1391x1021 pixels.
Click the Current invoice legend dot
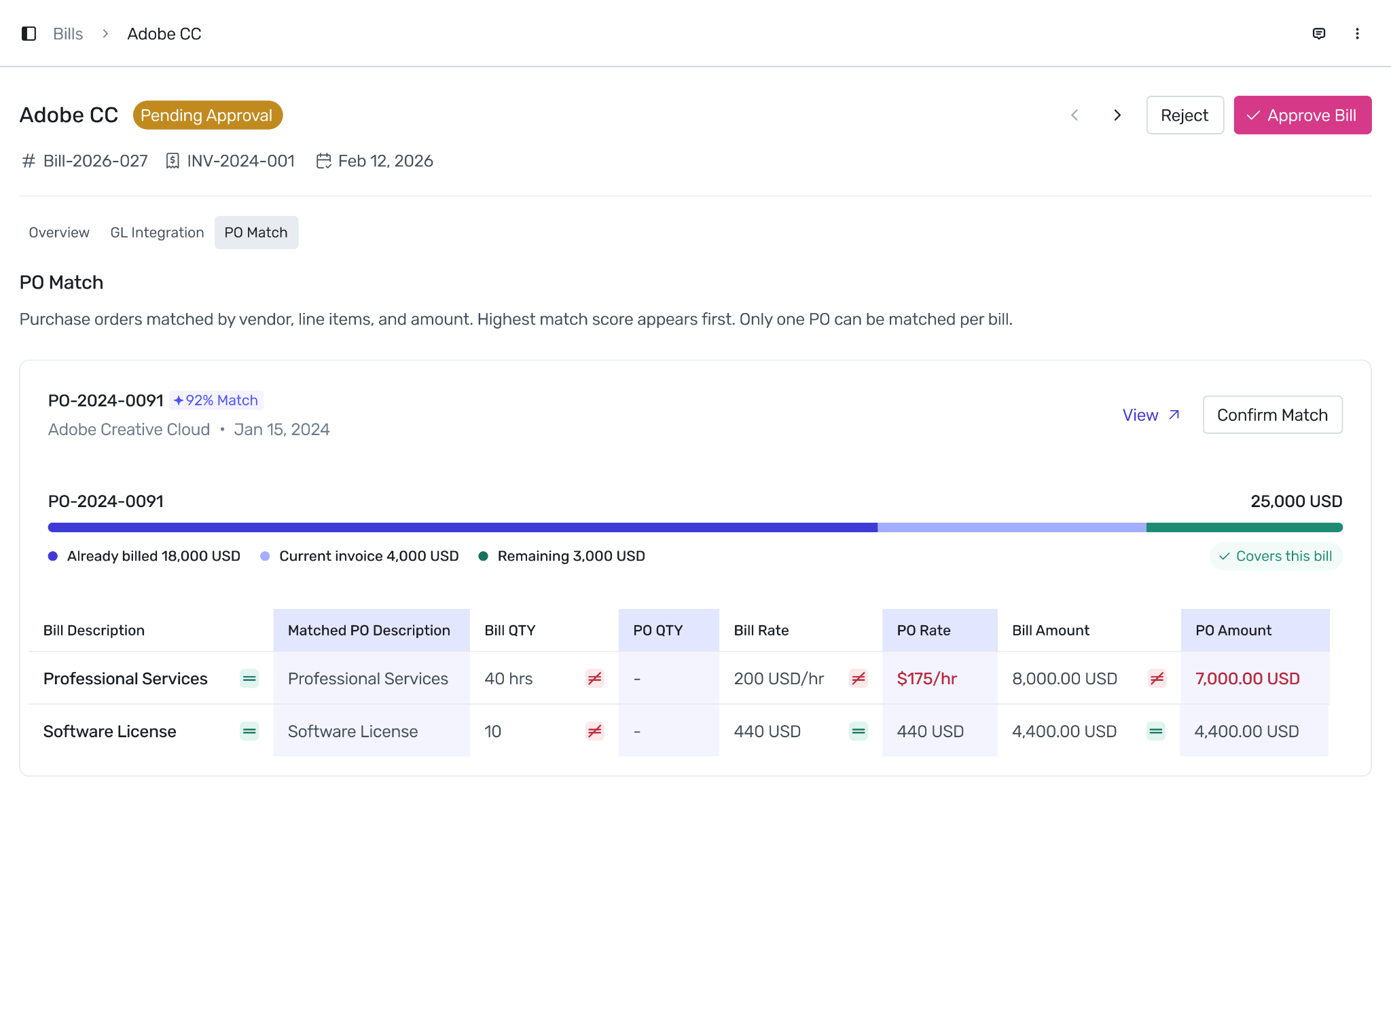(265, 556)
